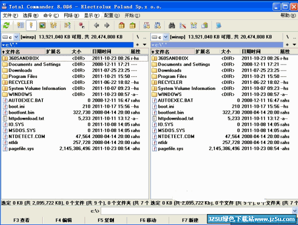Click the F3 查看 button
Viewport: 298px width, 225px height.
click(21, 220)
